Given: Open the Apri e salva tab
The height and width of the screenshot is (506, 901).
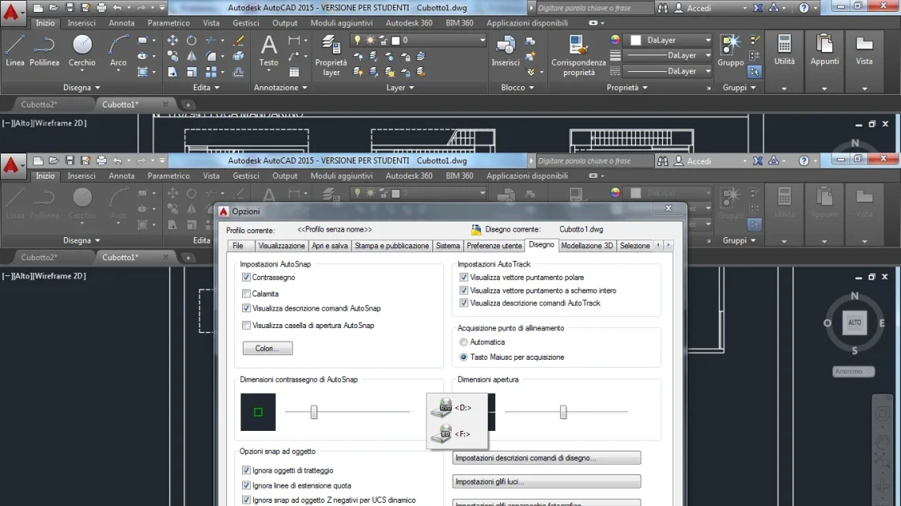Looking at the screenshot, I should tap(330, 246).
